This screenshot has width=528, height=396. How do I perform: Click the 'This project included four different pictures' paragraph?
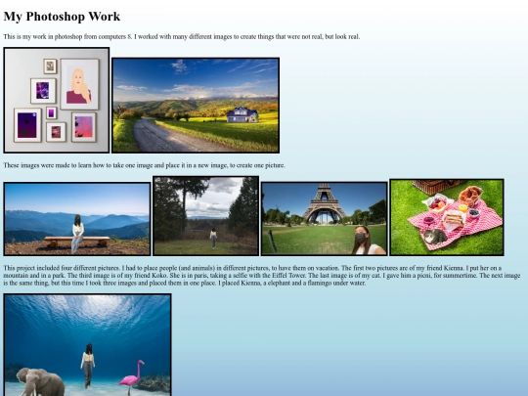click(x=262, y=275)
